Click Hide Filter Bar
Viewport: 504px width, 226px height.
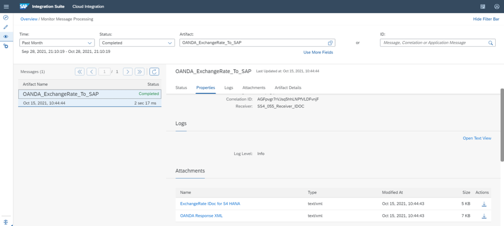486,19
